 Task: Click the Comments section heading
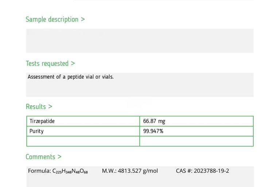click(43, 157)
